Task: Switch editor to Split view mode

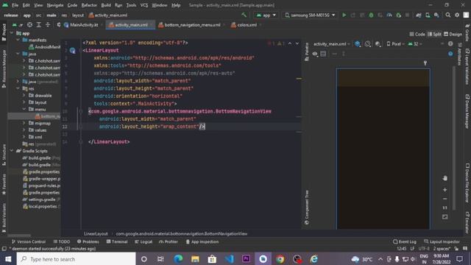Action: [x=434, y=35]
